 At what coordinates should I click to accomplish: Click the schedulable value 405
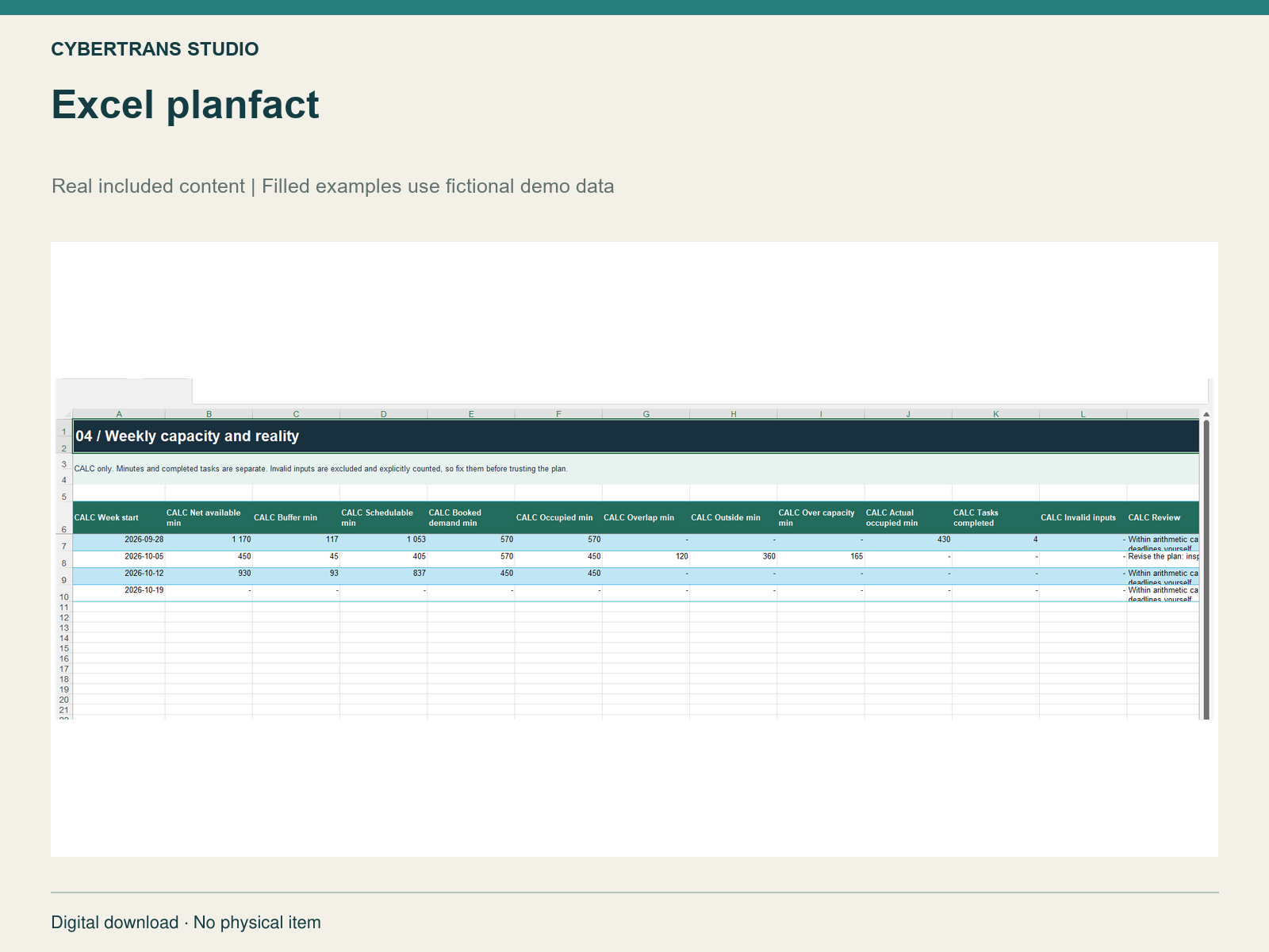click(x=384, y=559)
